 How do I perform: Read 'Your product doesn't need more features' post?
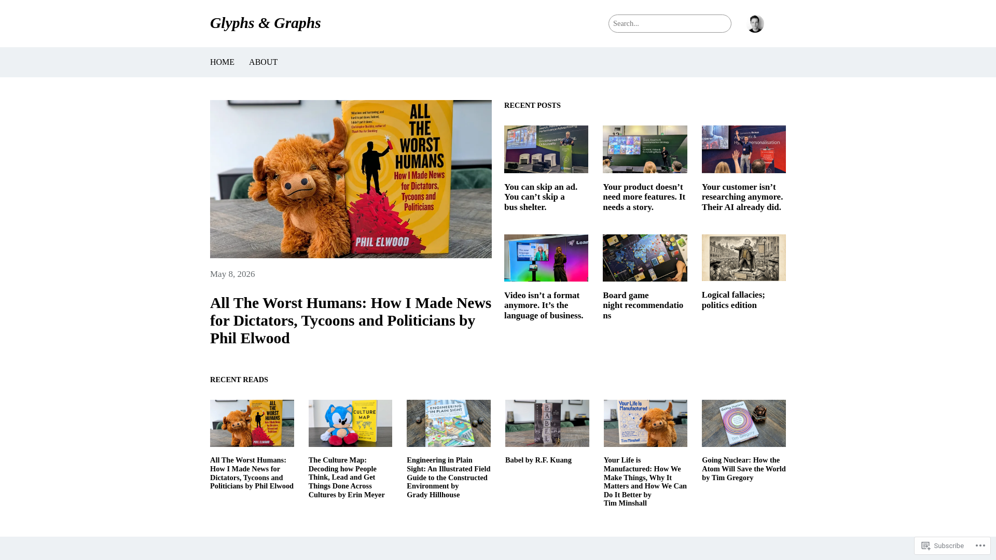[x=644, y=197]
